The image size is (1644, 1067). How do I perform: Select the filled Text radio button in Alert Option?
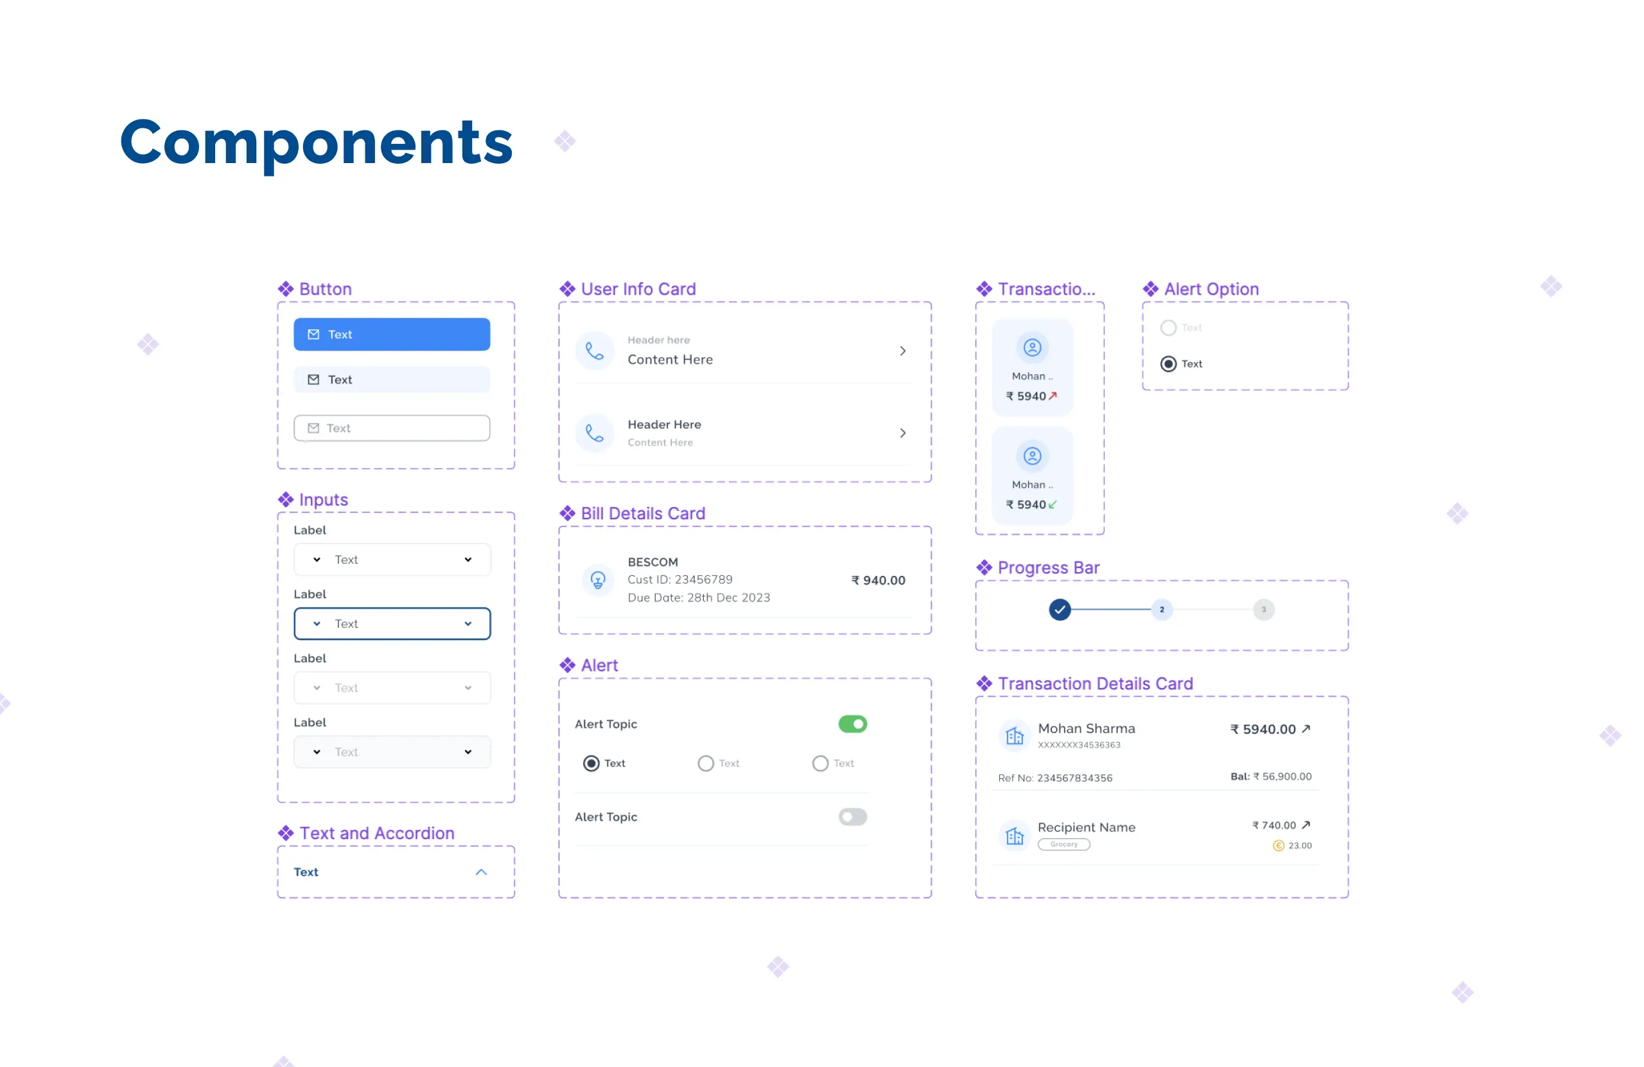[1168, 363]
